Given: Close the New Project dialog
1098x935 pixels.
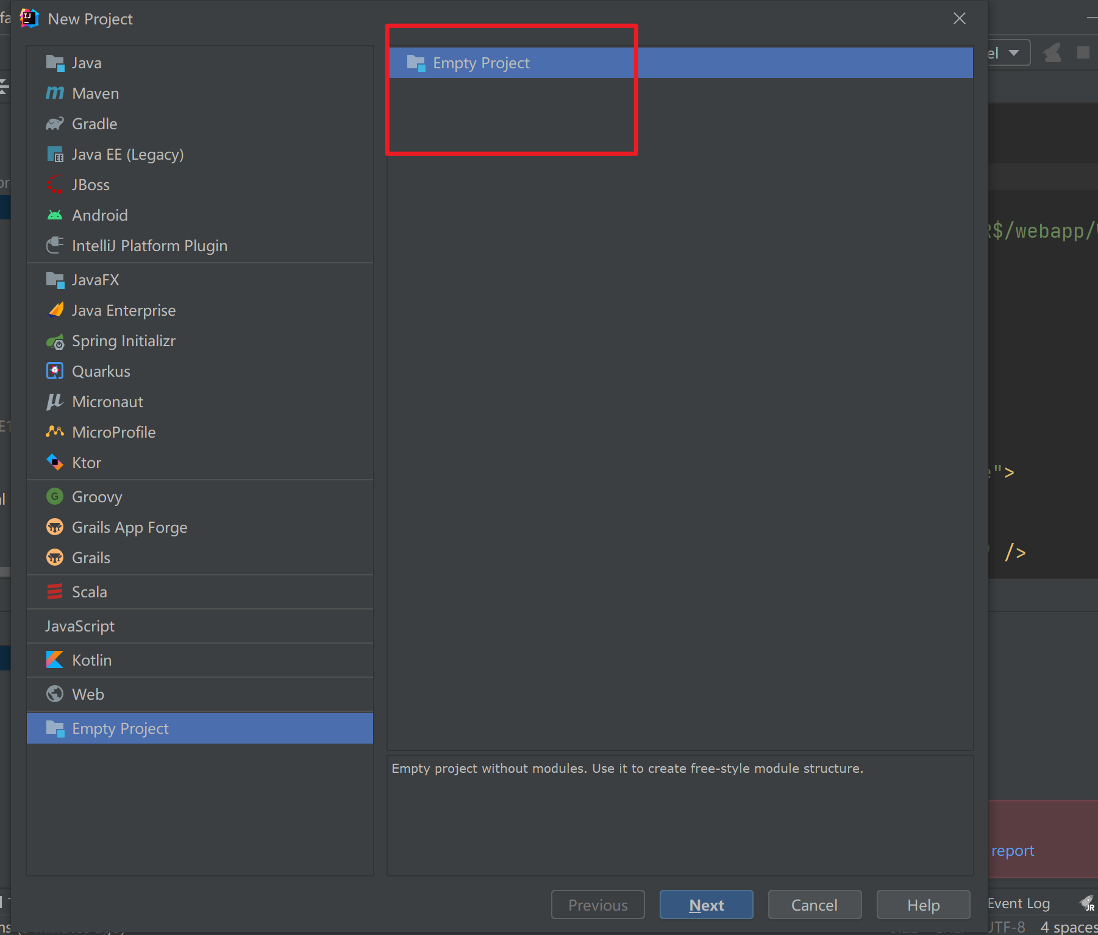Looking at the screenshot, I should (x=960, y=18).
